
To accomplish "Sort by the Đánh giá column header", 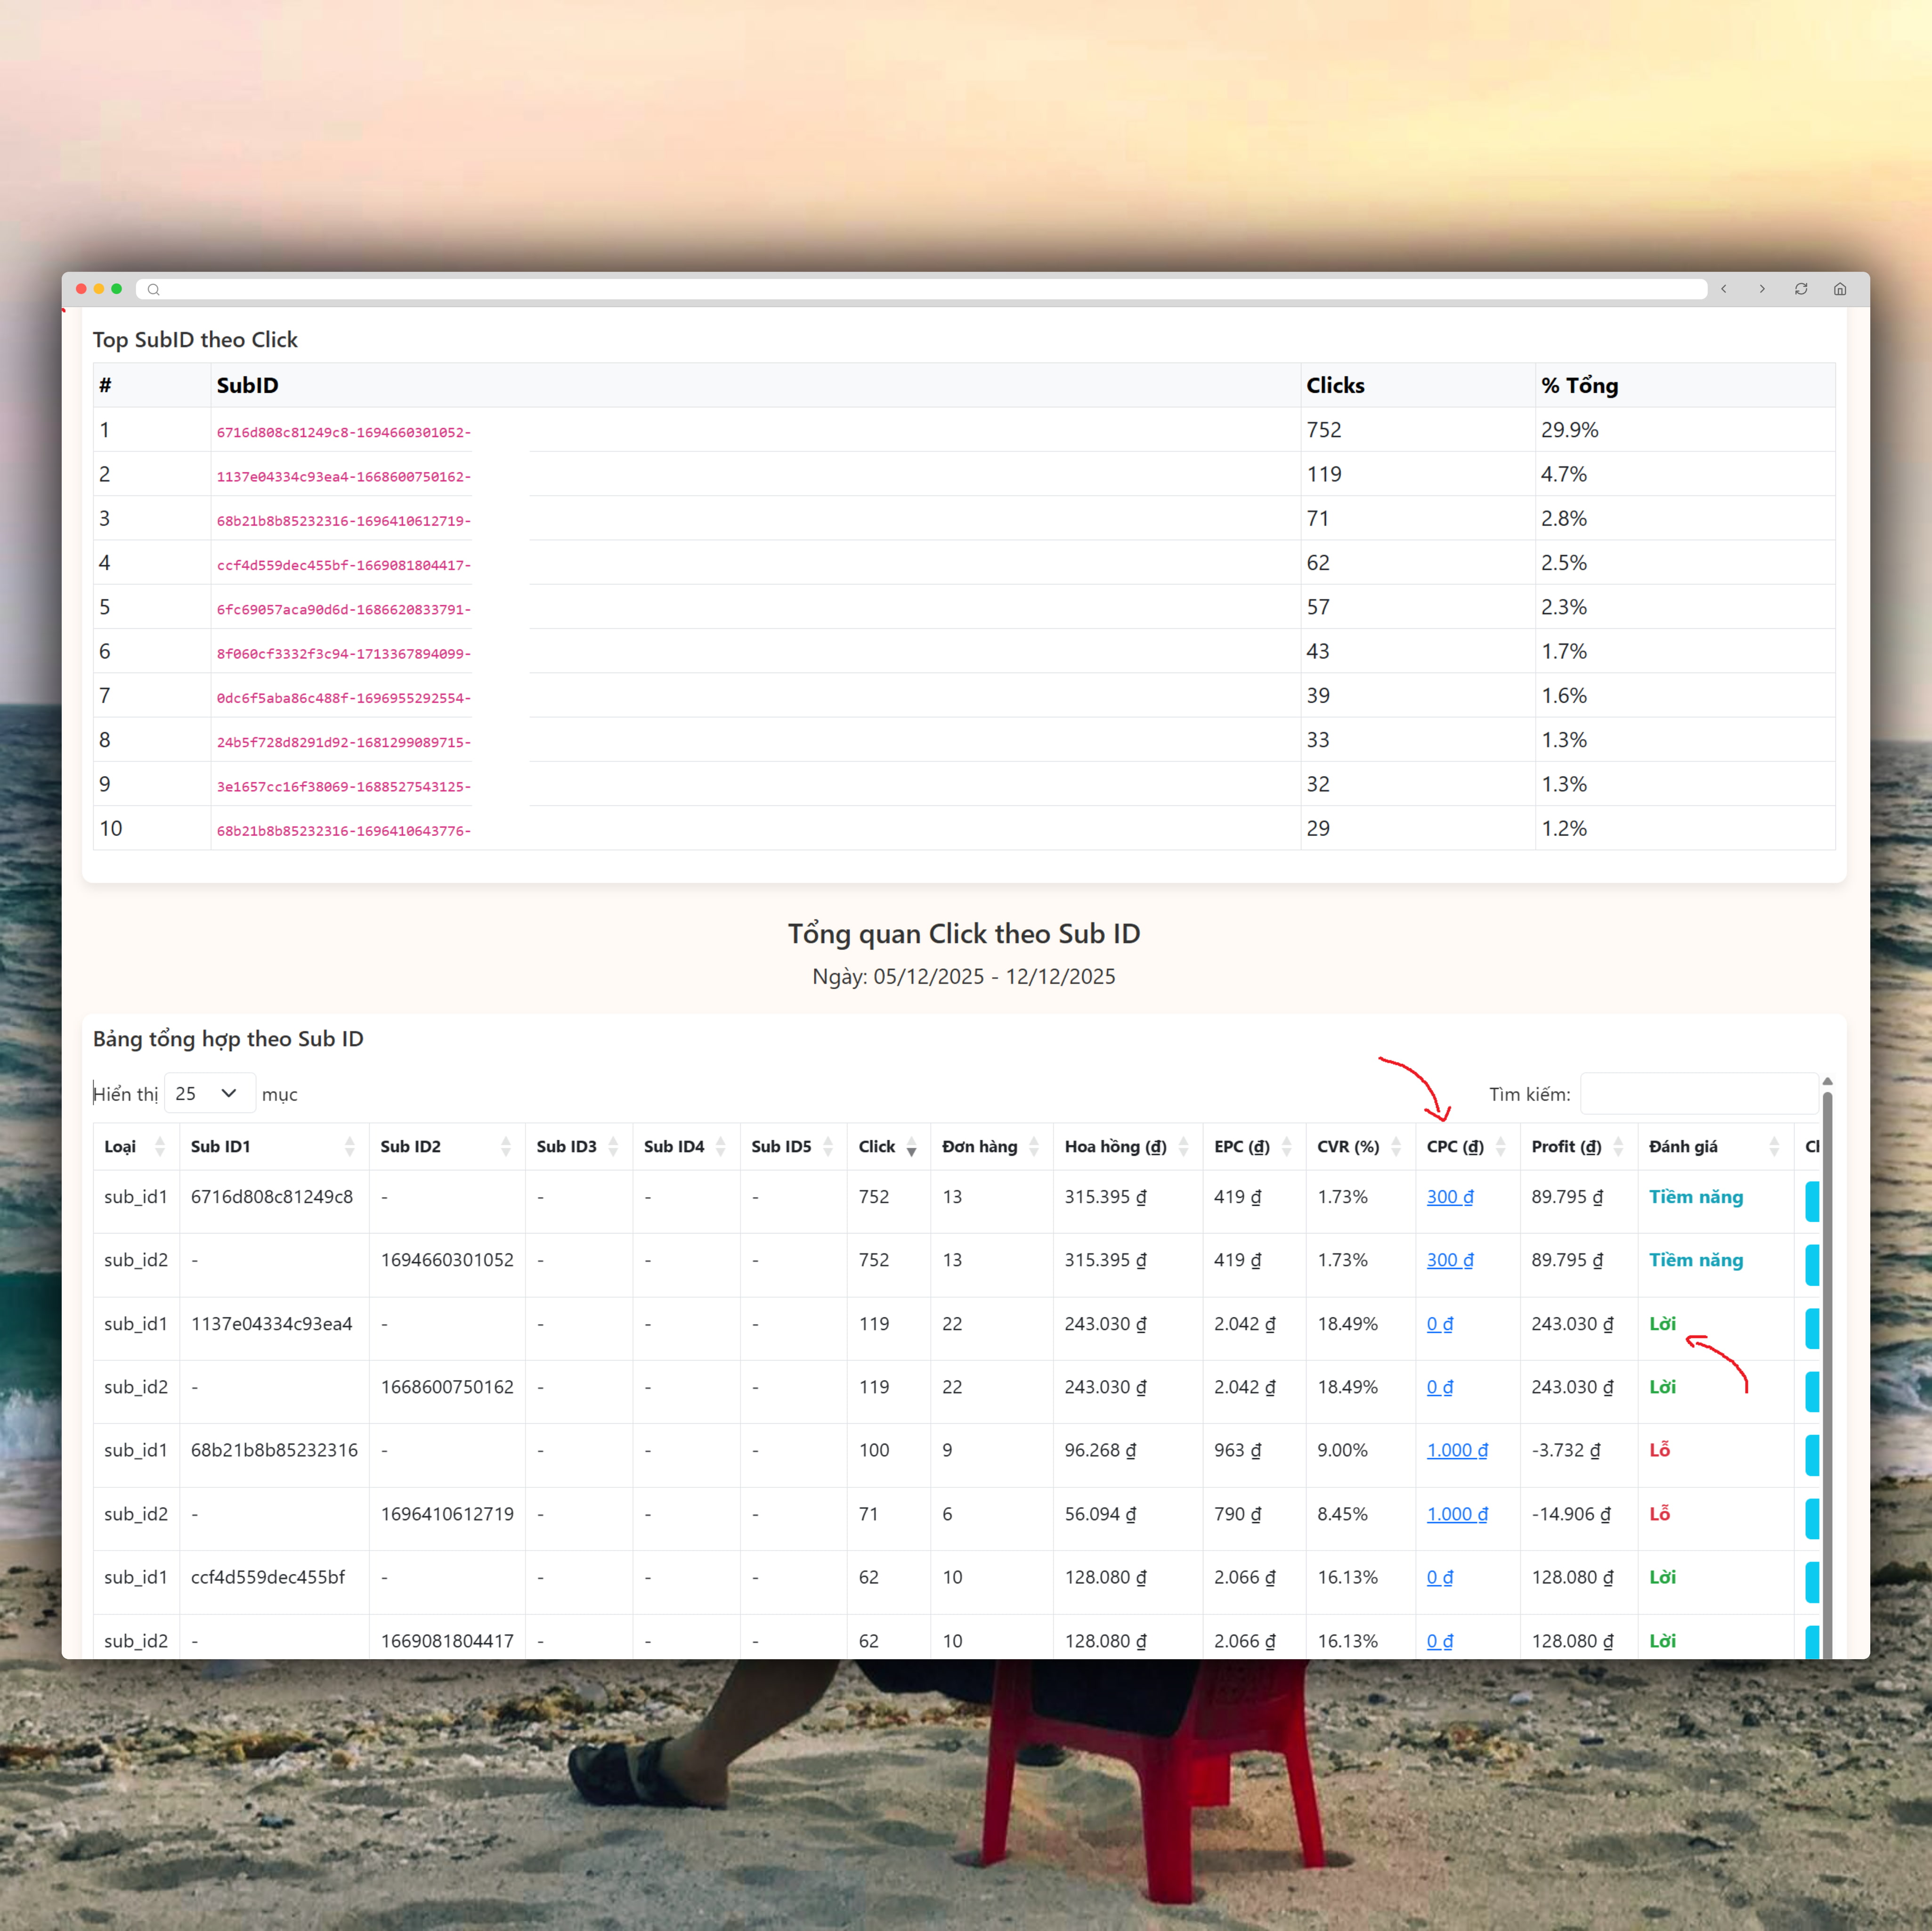I will [x=1683, y=1147].
